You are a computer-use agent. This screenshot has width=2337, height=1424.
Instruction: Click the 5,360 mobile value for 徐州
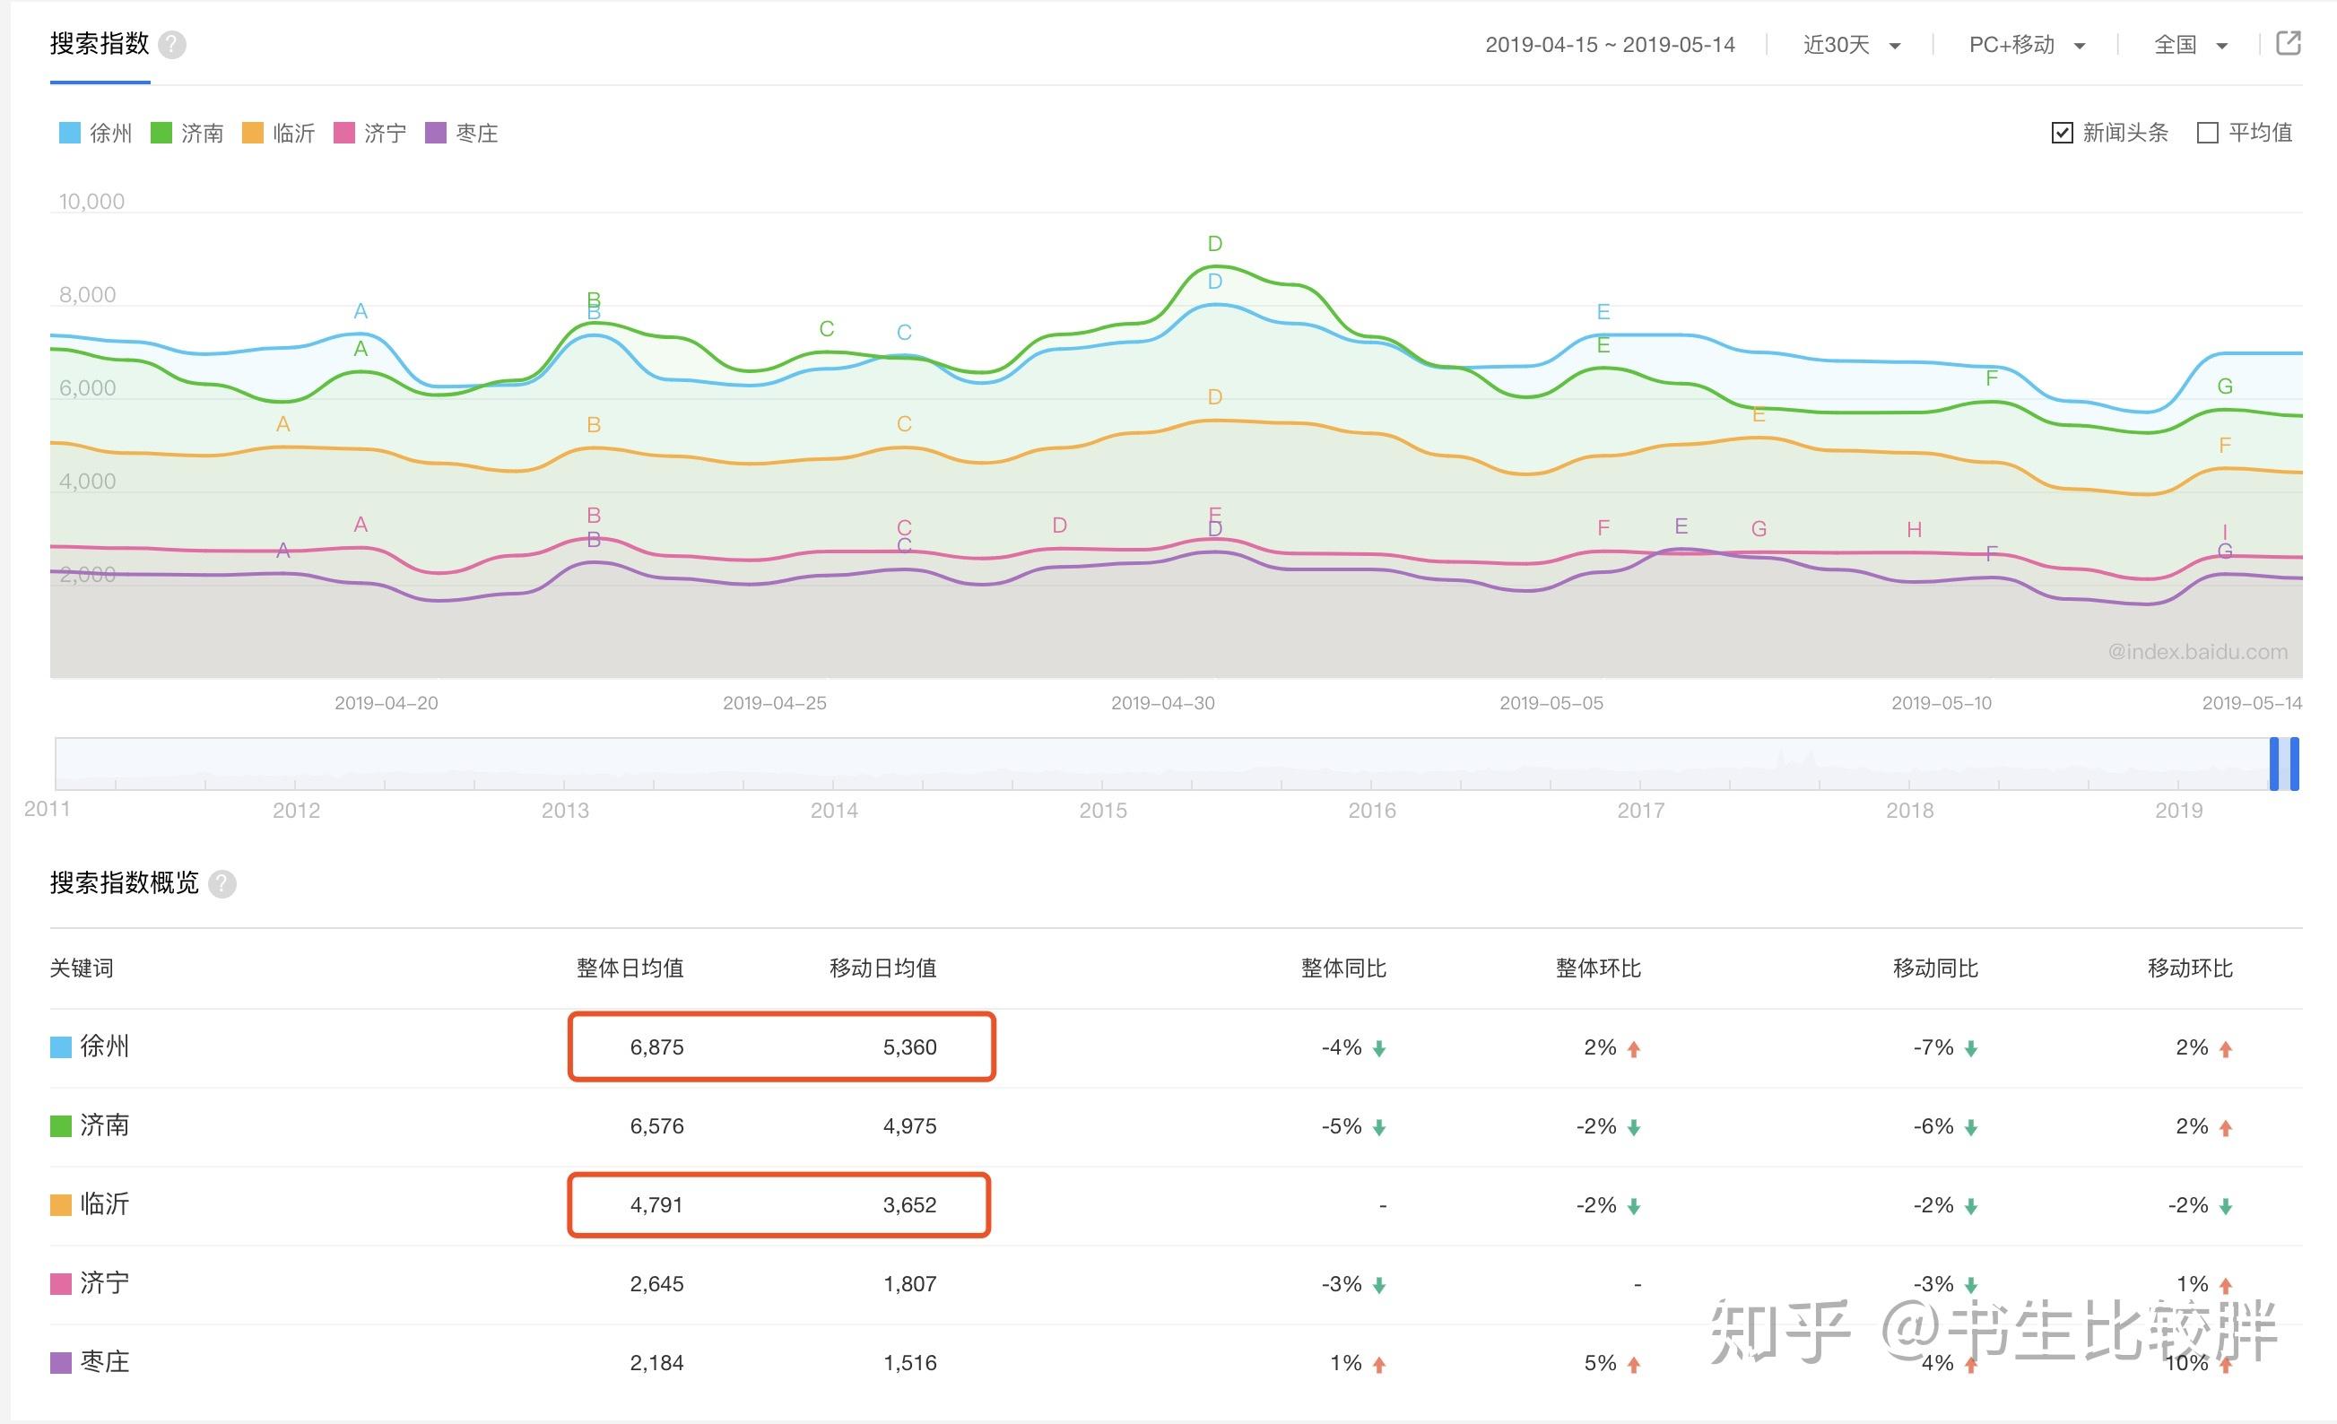coord(909,1047)
